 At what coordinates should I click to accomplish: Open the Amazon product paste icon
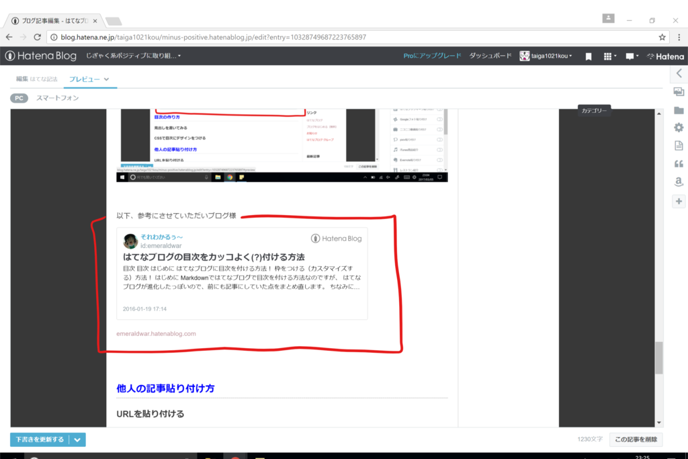click(x=679, y=182)
